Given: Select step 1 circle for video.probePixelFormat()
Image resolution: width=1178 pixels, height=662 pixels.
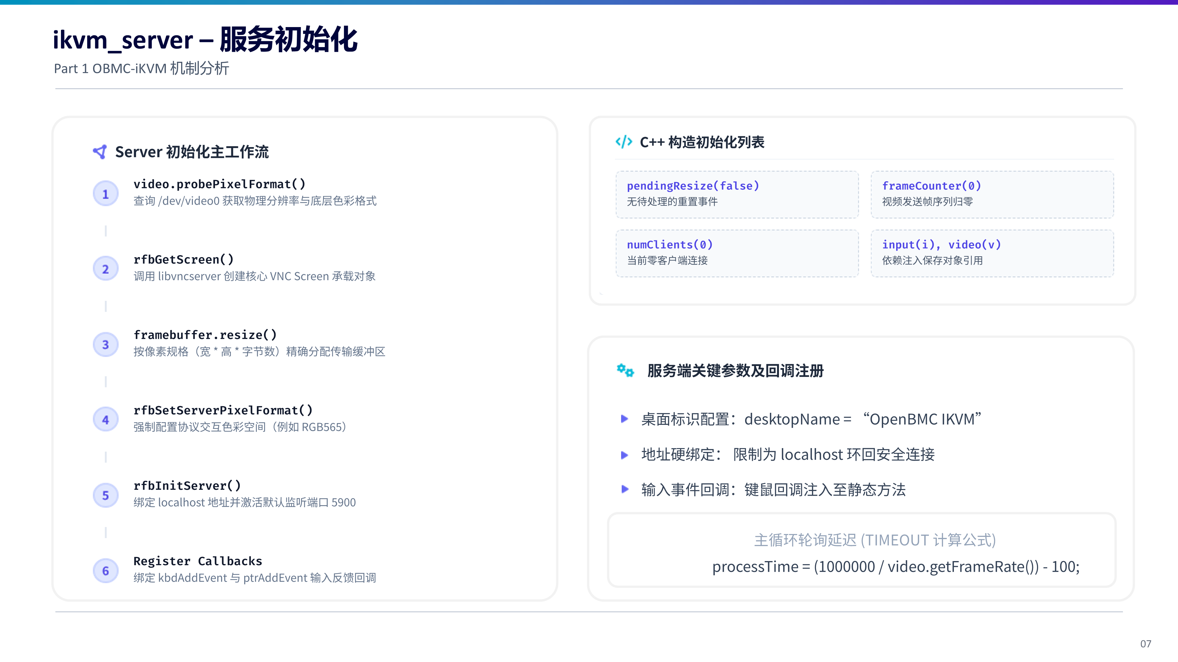Looking at the screenshot, I should tap(106, 194).
